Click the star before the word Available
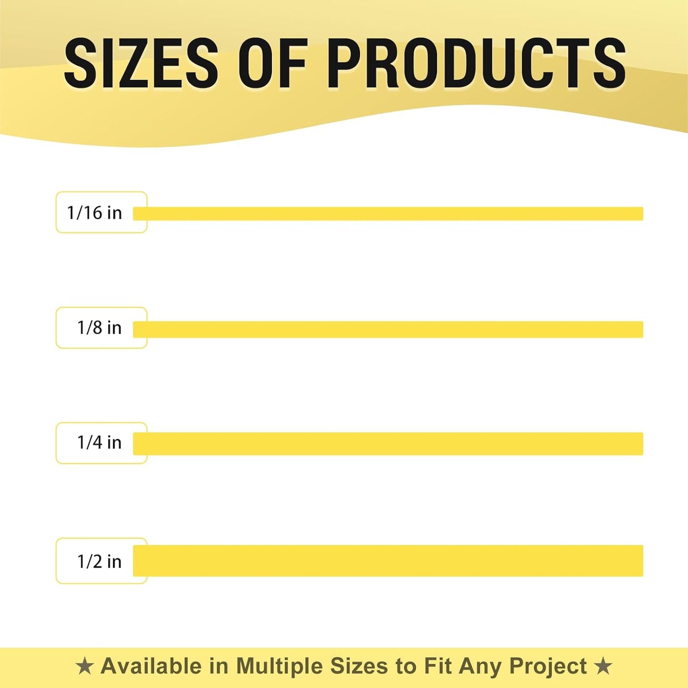Viewport: 688px width, 688px height. click(x=85, y=666)
